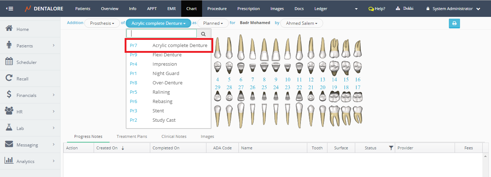
Task: Click the print icon button
Action: point(454,23)
